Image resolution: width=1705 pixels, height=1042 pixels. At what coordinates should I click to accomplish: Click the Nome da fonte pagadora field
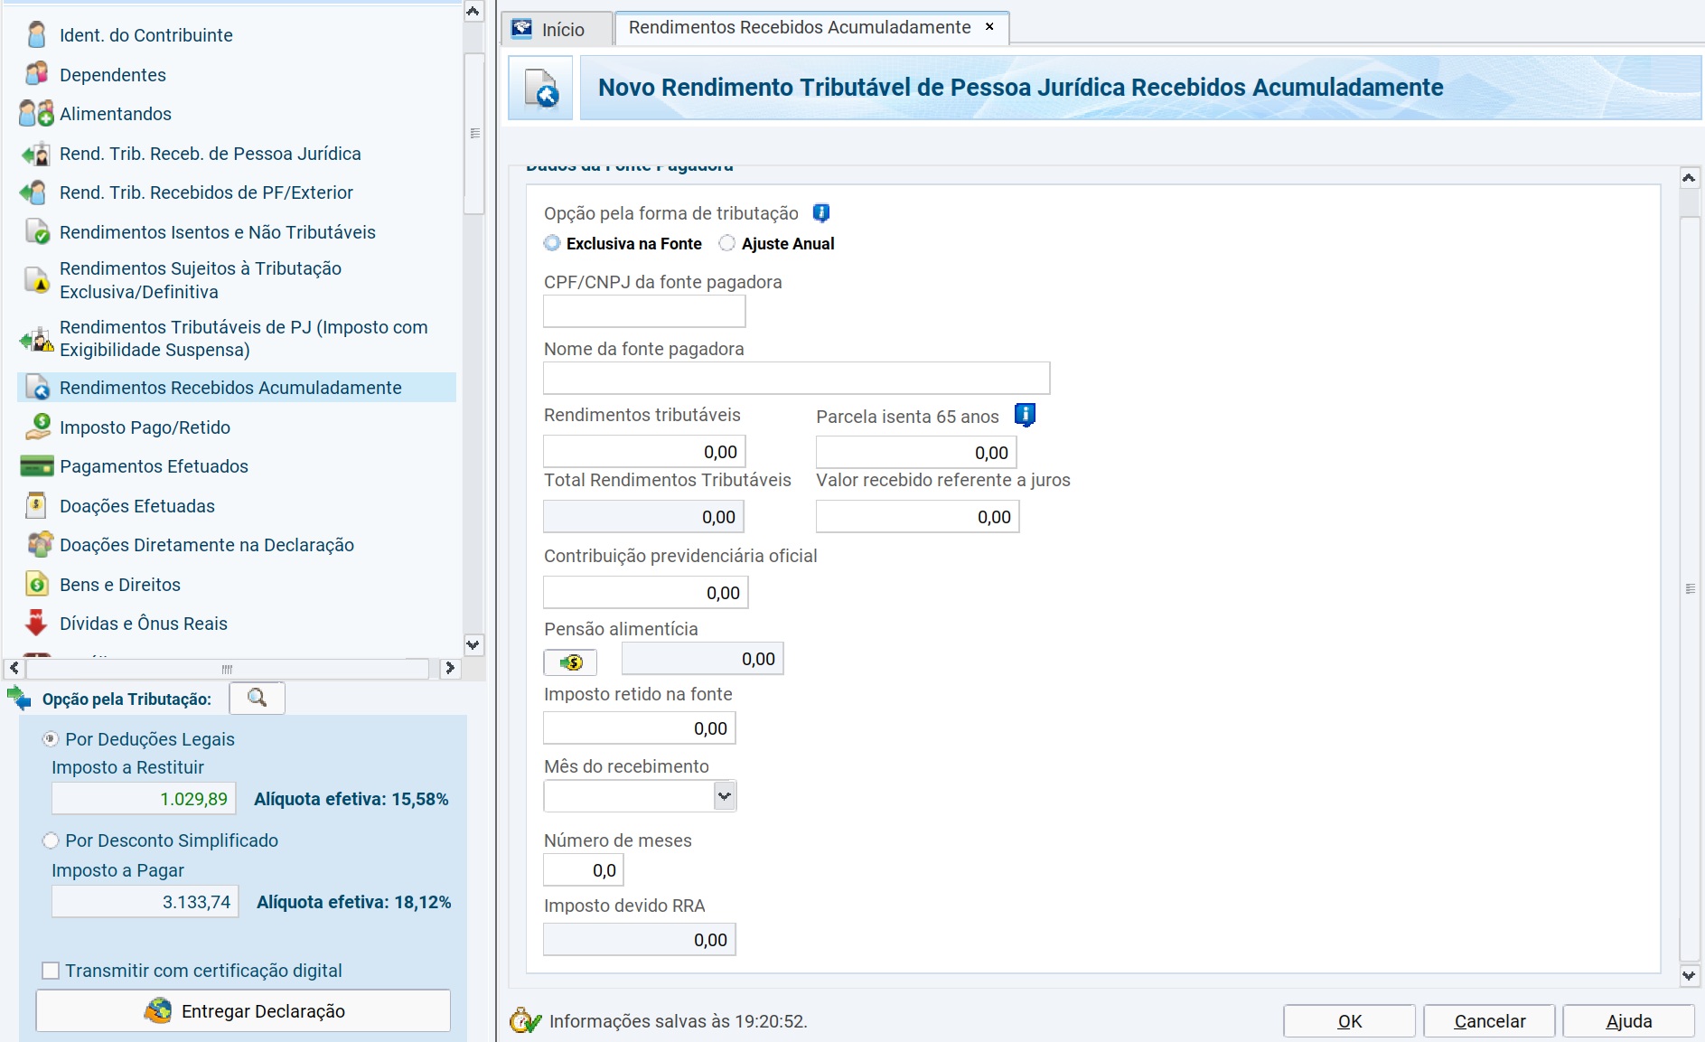(796, 378)
